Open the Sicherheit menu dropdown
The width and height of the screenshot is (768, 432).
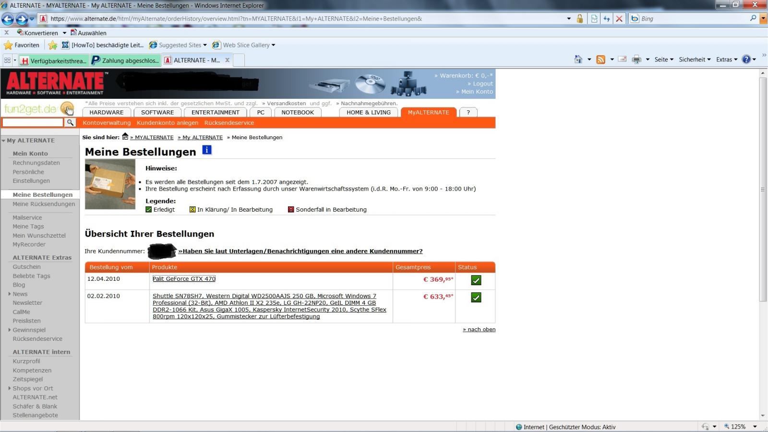click(695, 60)
